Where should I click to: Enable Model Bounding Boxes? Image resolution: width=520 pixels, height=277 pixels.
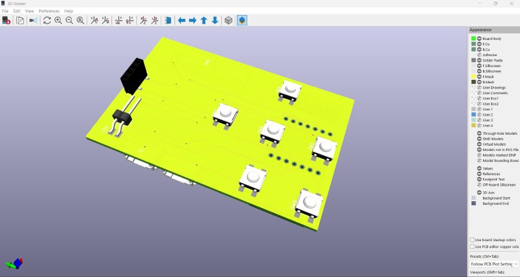coord(479,161)
